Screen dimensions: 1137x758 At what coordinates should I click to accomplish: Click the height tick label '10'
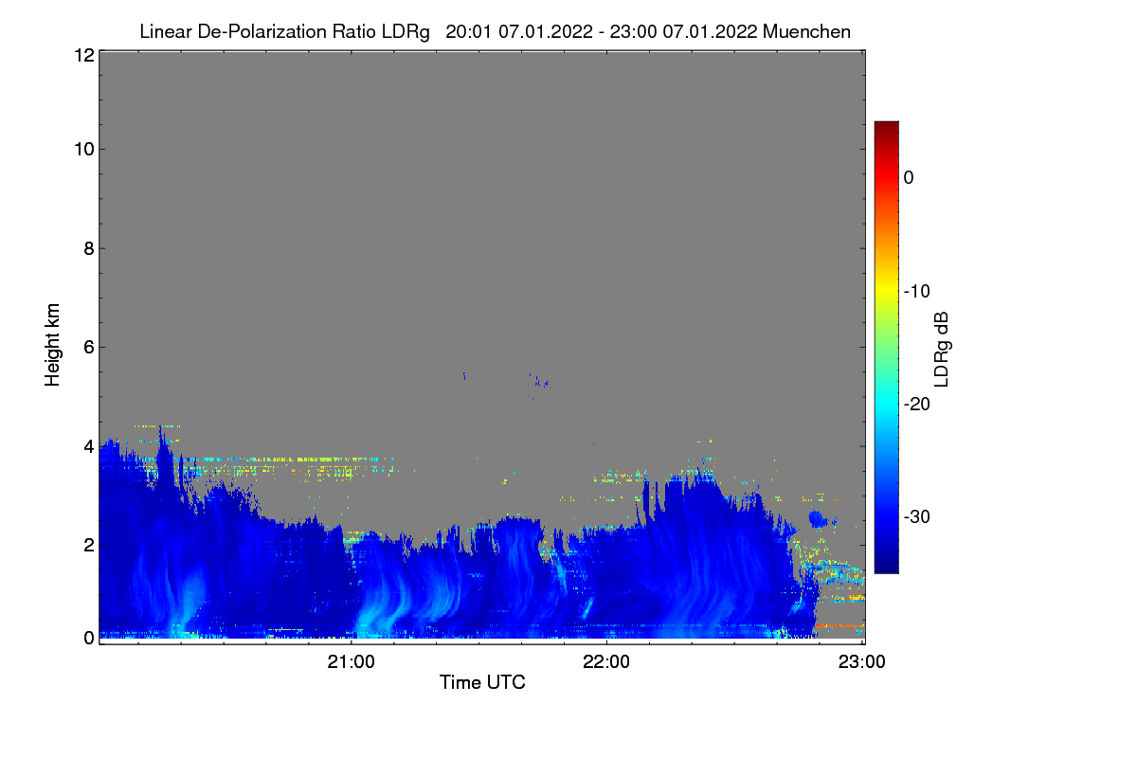tap(83, 149)
